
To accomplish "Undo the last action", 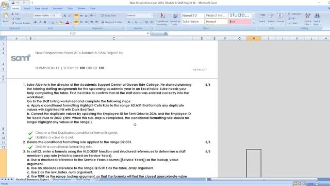I will [x=18, y=3].
